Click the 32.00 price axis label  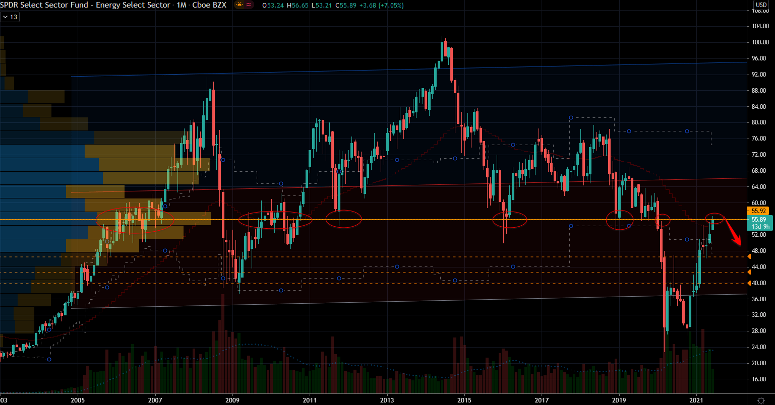(x=759, y=314)
